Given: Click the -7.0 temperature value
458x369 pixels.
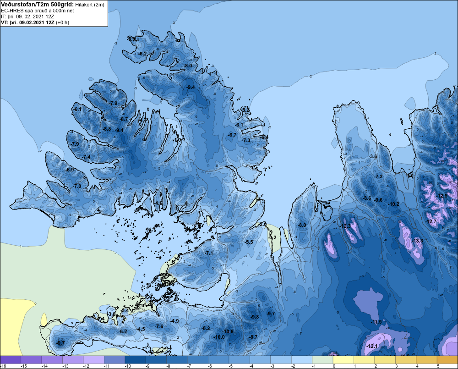Looking at the screenshot, I should pyautogui.click(x=77, y=186).
